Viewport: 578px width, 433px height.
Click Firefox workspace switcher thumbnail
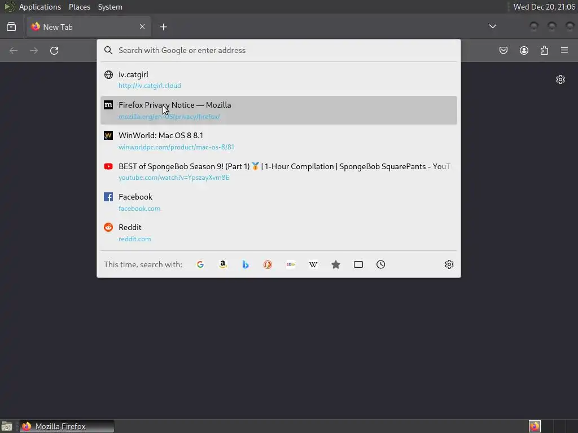click(535, 426)
